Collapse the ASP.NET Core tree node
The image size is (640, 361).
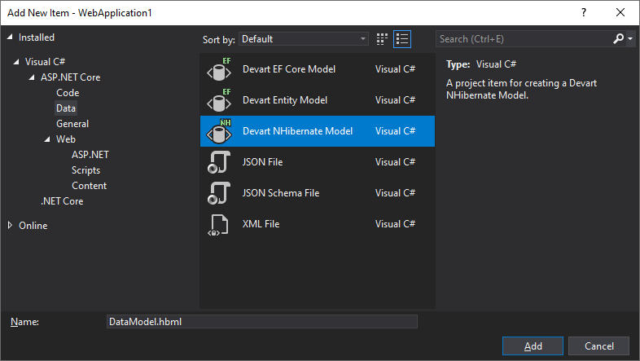pyautogui.click(x=32, y=77)
